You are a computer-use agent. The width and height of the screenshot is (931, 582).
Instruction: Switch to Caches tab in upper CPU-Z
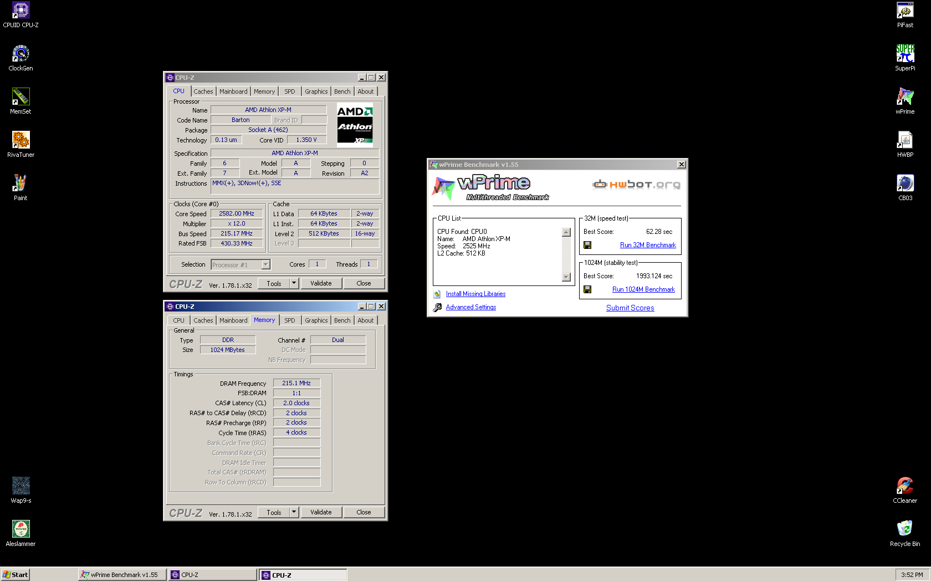click(x=203, y=91)
